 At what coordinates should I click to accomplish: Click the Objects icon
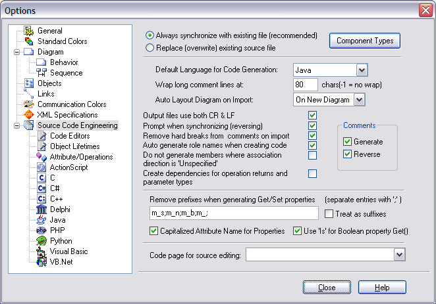(29, 83)
